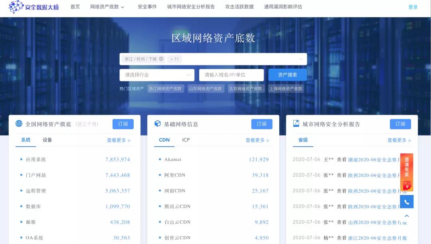Screen dimensions: 431x244
Task: Switch to the ICP tab
Action: pyautogui.click(x=186, y=140)
